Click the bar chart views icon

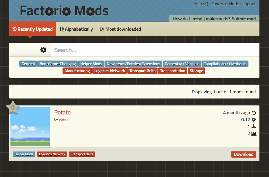(x=254, y=134)
